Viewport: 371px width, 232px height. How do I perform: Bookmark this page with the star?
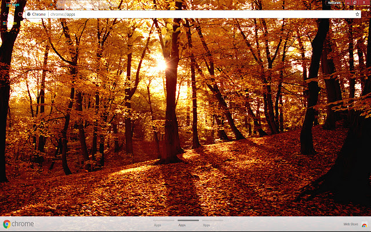coord(357,14)
